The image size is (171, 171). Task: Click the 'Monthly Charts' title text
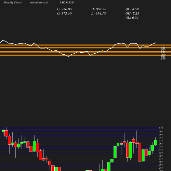(x=12, y=2)
